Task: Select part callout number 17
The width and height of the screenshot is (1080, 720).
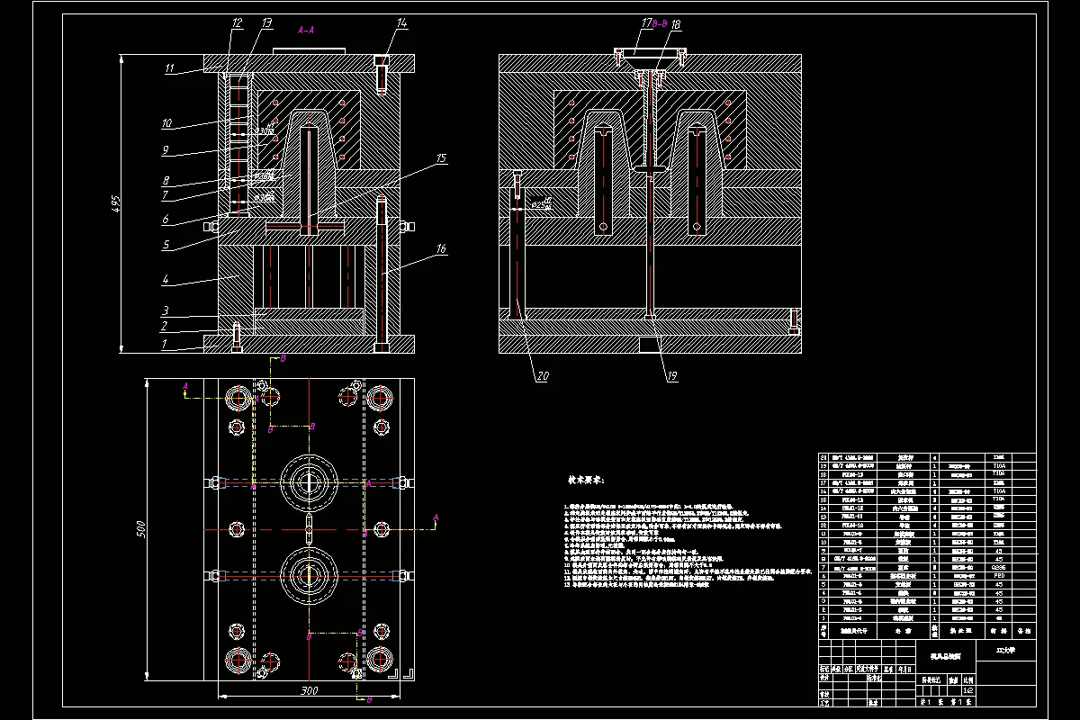Action: [x=645, y=23]
